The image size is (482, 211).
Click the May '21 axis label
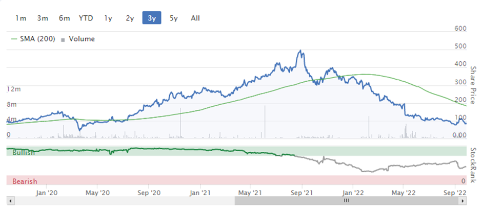point(250,193)
